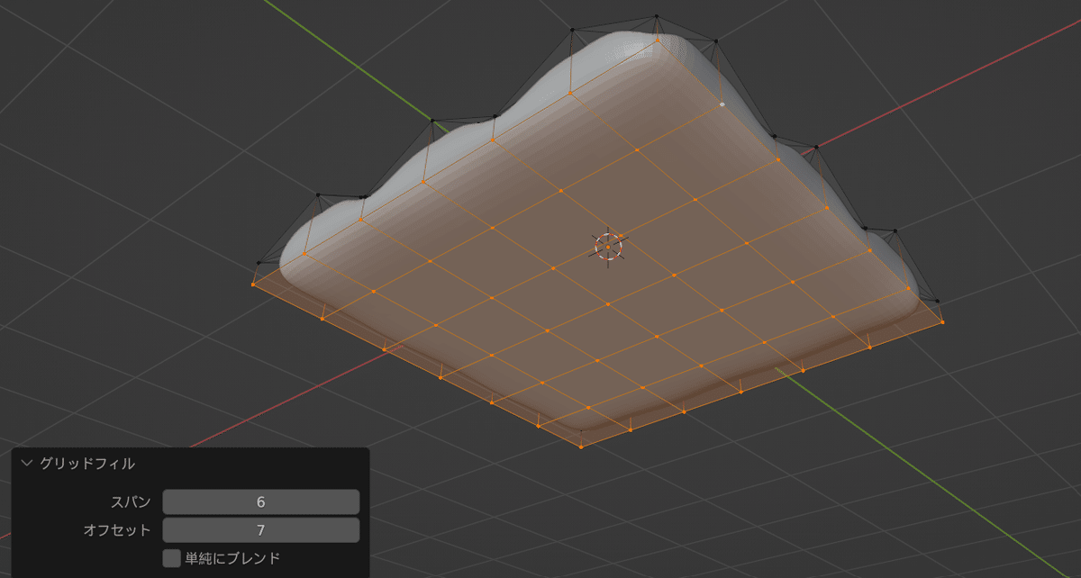Click the 単純にブレンド label text
This screenshot has height=578, width=1081.
232,558
